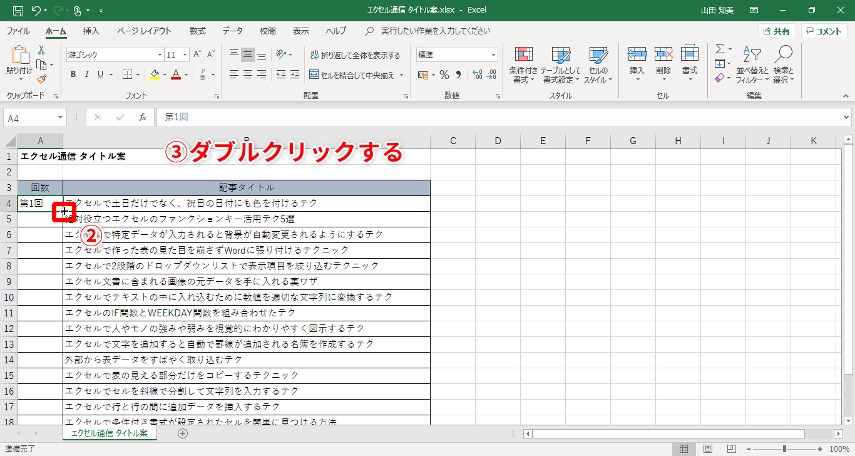This screenshot has width=855, height=456.
Task: Show phonetic furigana settings icon
Action: (x=202, y=75)
